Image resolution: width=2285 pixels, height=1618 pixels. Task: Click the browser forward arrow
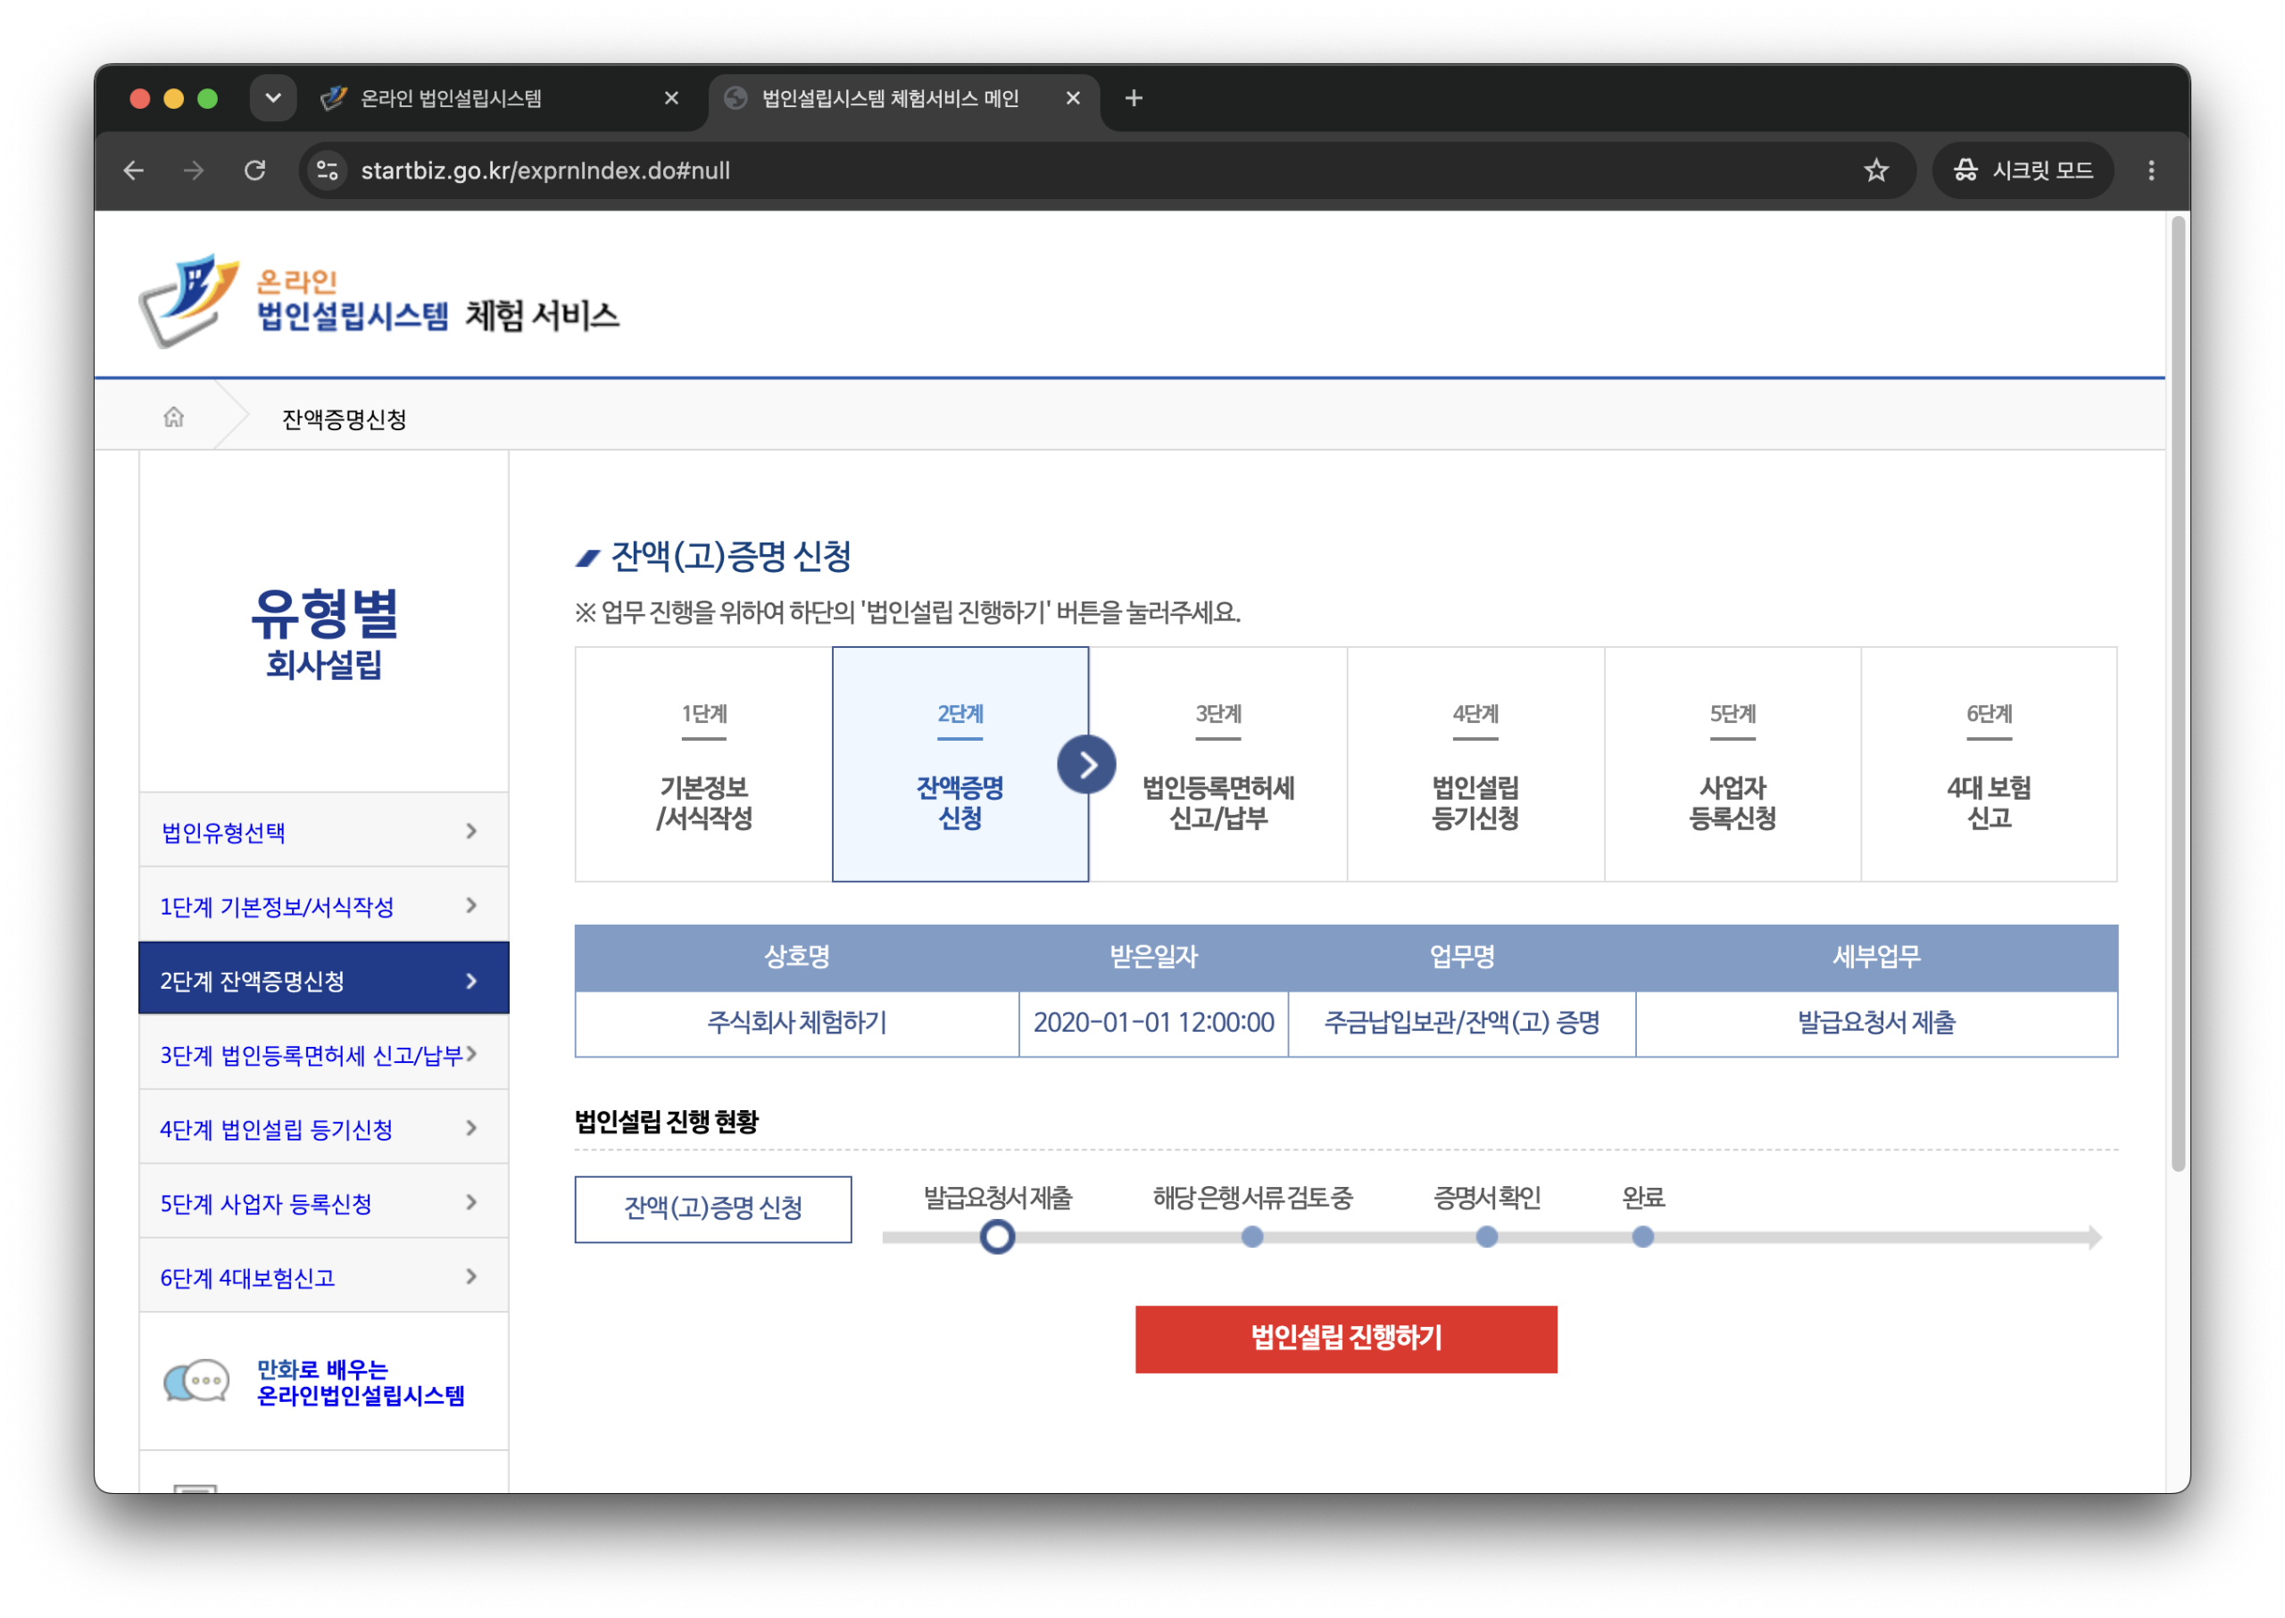click(195, 170)
